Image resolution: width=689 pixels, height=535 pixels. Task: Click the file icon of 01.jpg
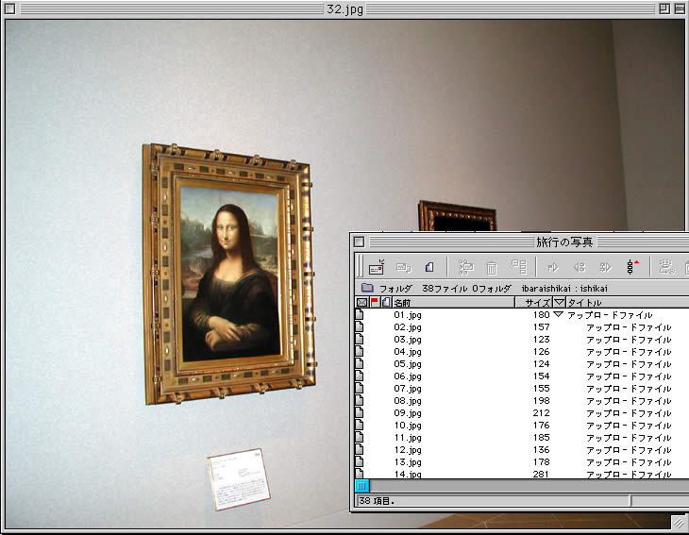tap(360, 314)
